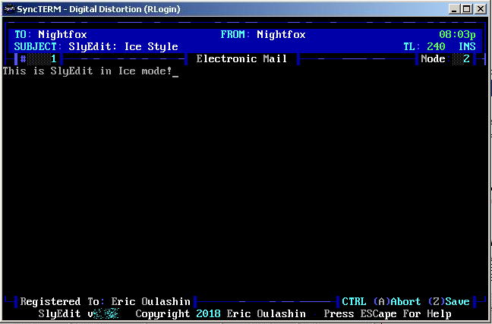The image size is (492, 324).
Task: Maximize the SyncTERM window
Action: pos(467,8)
